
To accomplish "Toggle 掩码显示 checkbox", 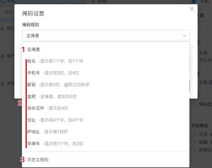I will pyautogui.click(x=193, y=104).
